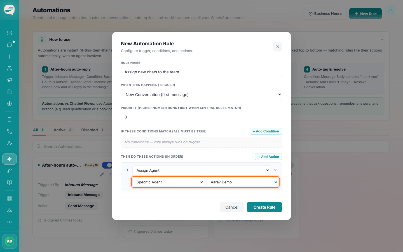
Task: Open the QR code icon in sidebar
Action: (x=10, y=199)
